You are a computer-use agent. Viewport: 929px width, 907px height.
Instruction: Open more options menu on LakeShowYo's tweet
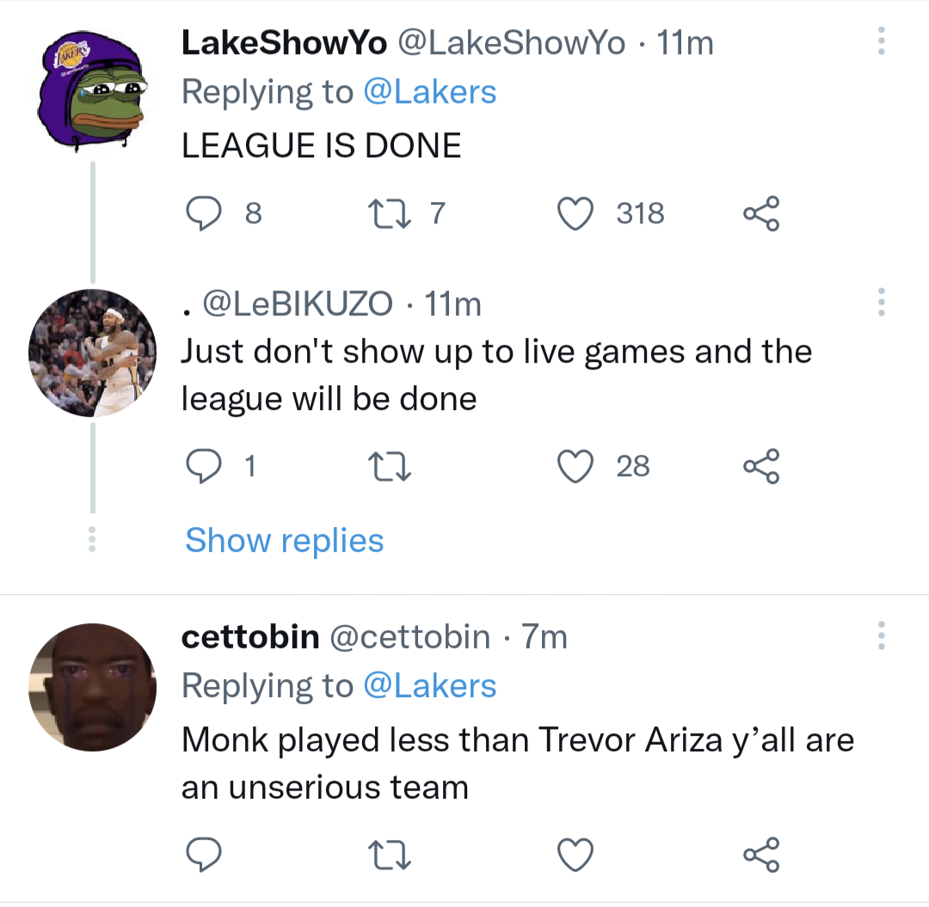[881, 41]
